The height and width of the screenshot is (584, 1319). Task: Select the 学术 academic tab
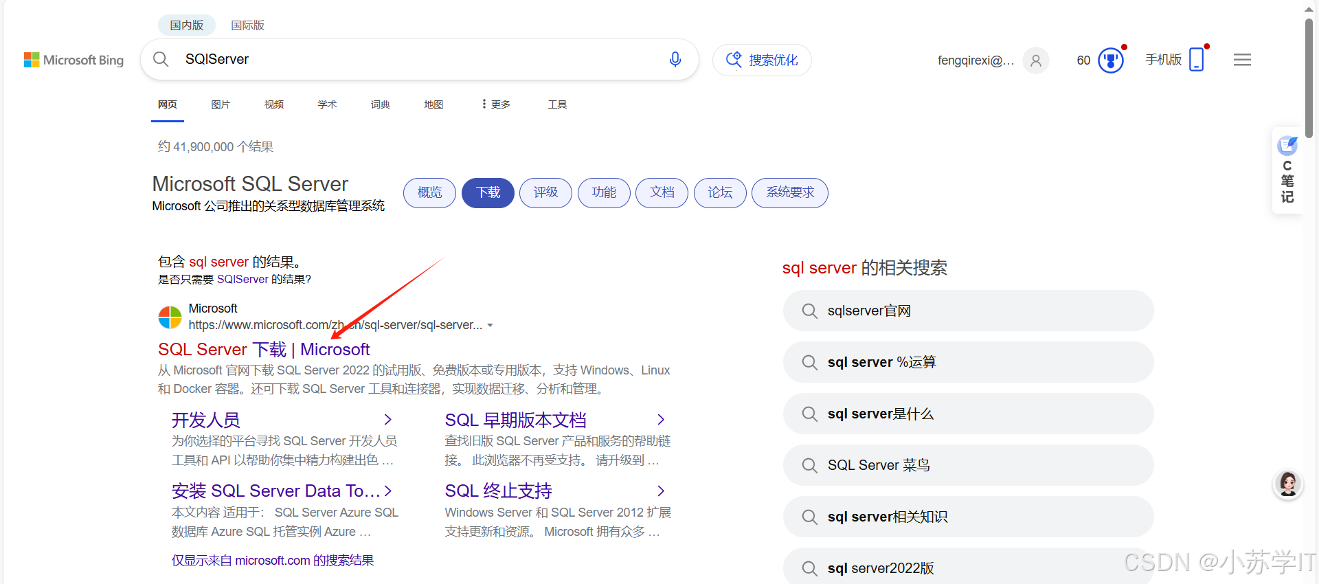point(327,104)
